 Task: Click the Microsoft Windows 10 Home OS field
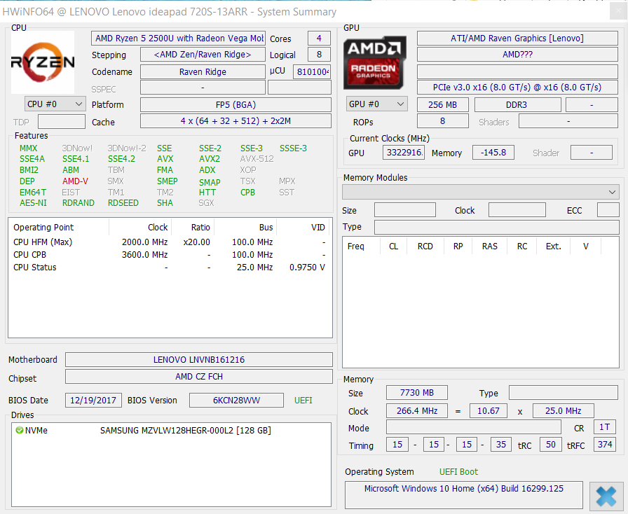coord(464,495)
